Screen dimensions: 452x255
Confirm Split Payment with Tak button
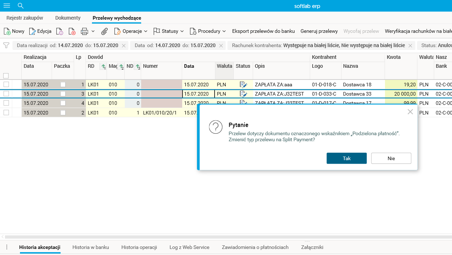pyautogui.click(x=346, y=158)
